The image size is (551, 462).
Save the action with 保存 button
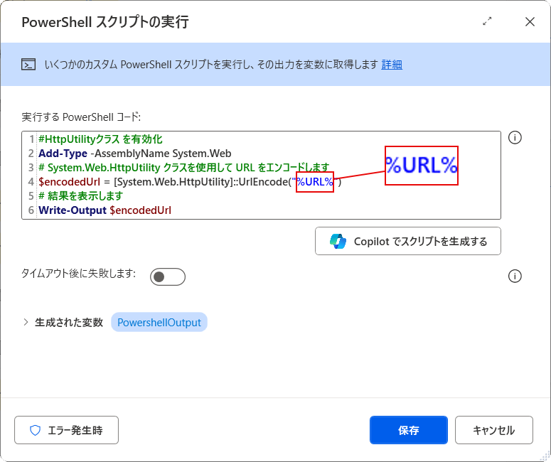pyautogui.click(x=409, y=430)
